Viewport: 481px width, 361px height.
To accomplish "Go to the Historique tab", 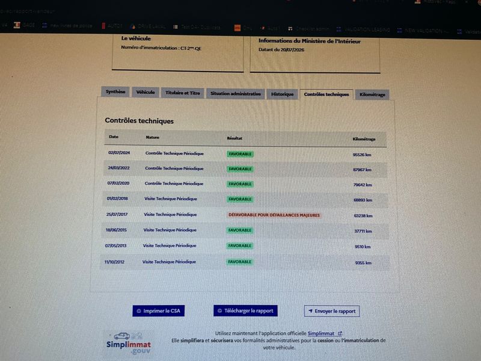I will tap(282, 94).
